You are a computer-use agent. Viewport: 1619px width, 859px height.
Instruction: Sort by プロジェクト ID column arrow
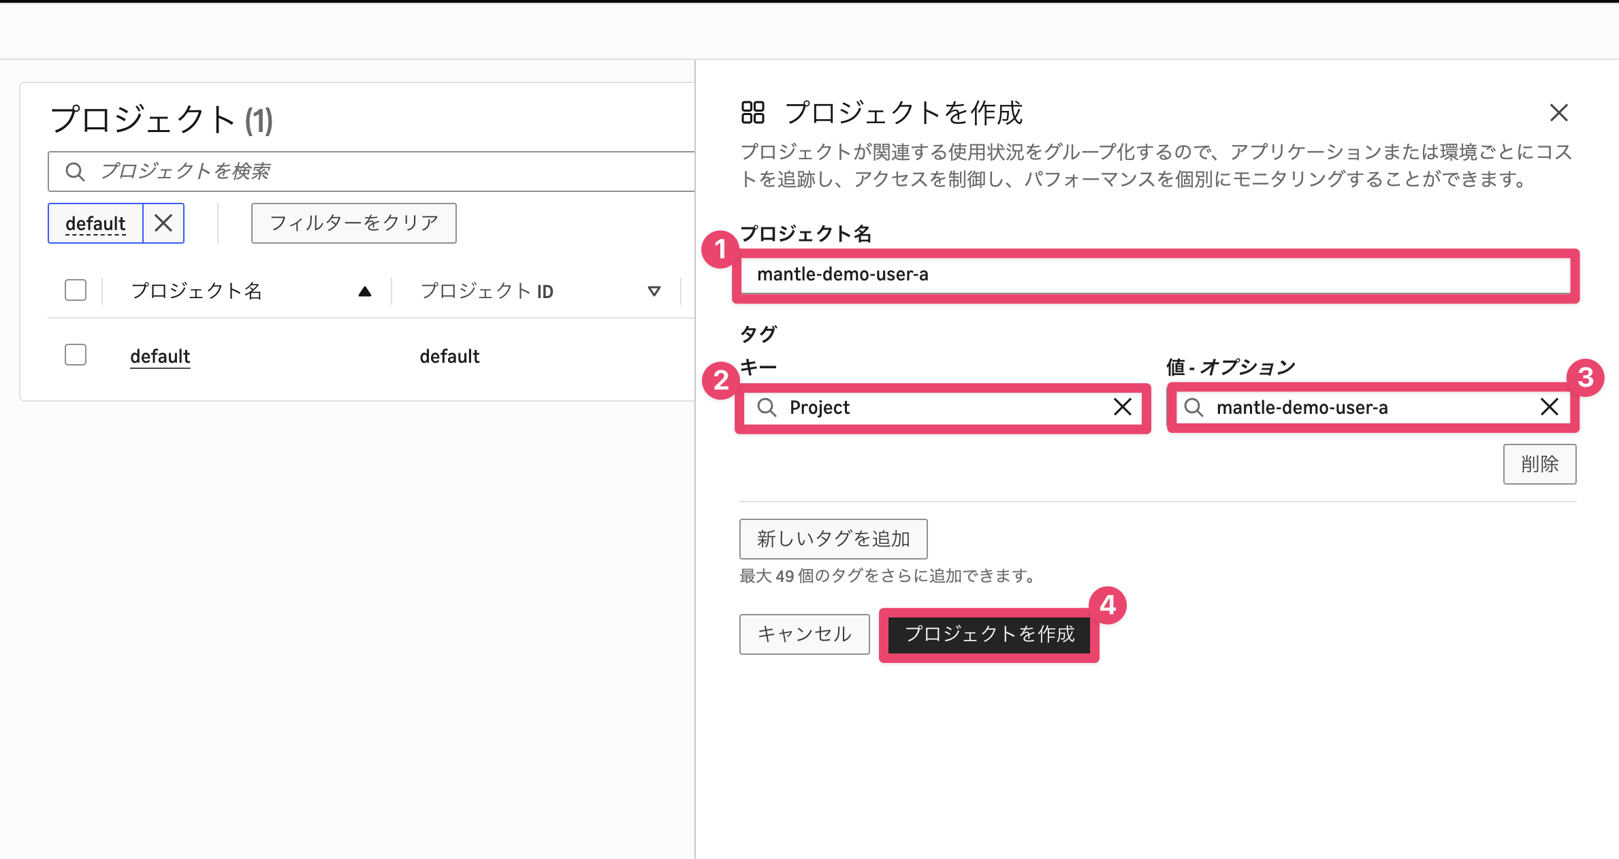pos(654,291)
